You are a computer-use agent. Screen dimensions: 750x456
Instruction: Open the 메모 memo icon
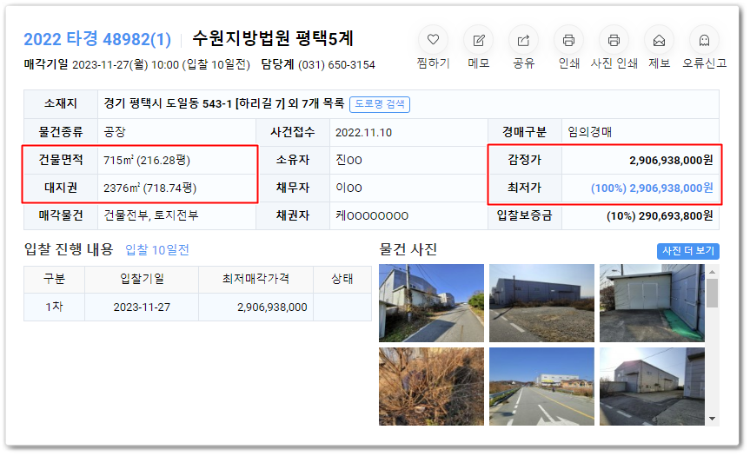(478, 40)
